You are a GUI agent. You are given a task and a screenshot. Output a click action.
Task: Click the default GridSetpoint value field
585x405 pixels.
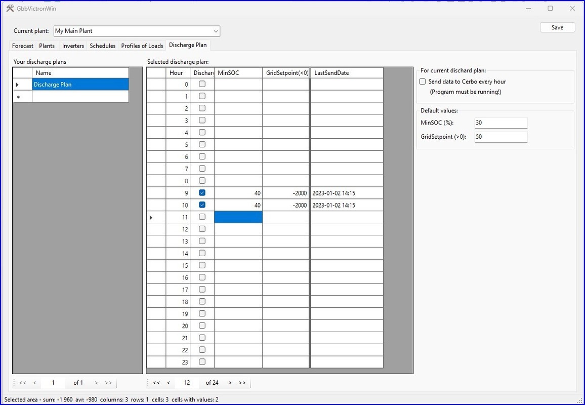click(500, 137)
